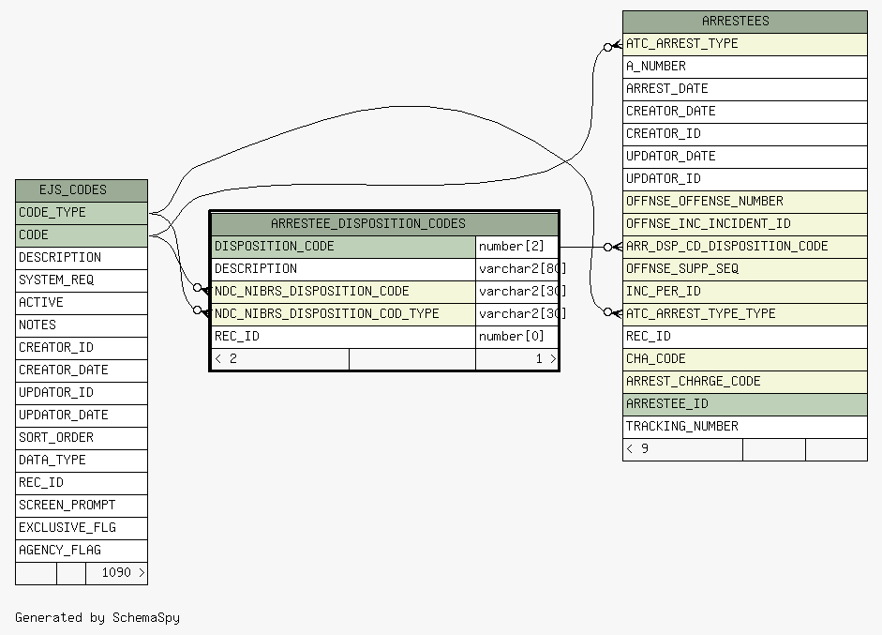
Task: Select the AGENCY_FLAG column row
Action: 82,551
